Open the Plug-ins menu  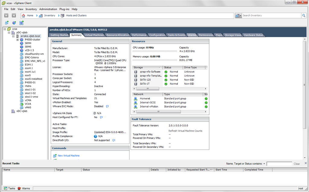click(64, 9)
